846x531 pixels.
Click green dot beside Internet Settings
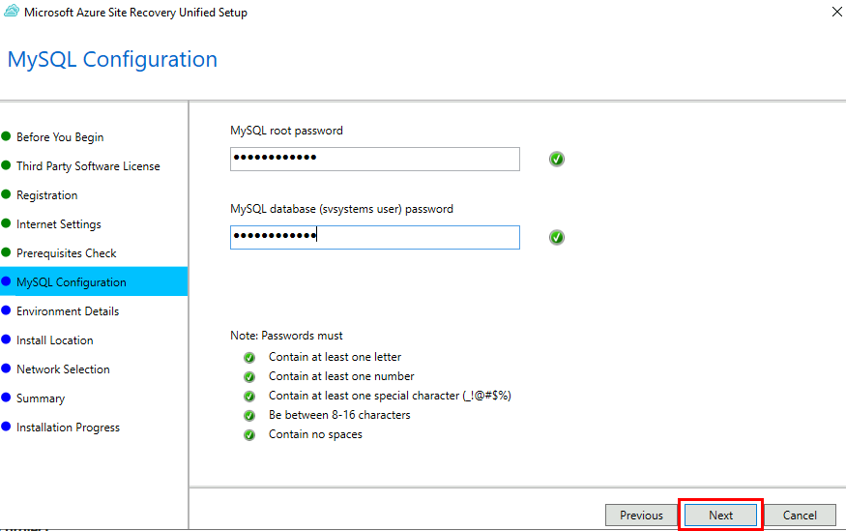[x=6, y=222]
